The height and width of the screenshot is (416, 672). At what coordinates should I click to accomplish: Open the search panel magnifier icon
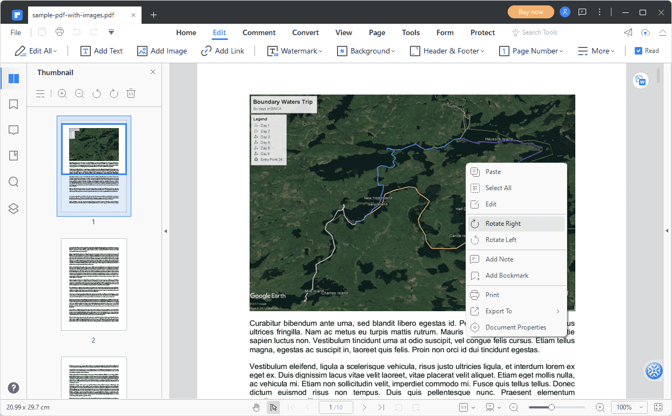tap(14, 182)
